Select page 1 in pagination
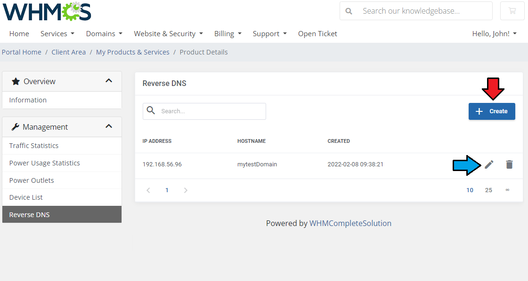The image size is (528, 281). pos(167,190)
